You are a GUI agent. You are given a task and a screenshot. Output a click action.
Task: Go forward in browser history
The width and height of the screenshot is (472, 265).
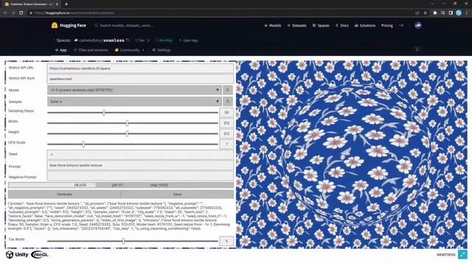(x=13, y=13)
